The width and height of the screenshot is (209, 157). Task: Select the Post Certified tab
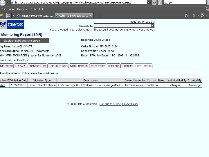143,66
